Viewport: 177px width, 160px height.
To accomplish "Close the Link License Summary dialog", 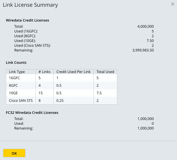I will point(173,4).
